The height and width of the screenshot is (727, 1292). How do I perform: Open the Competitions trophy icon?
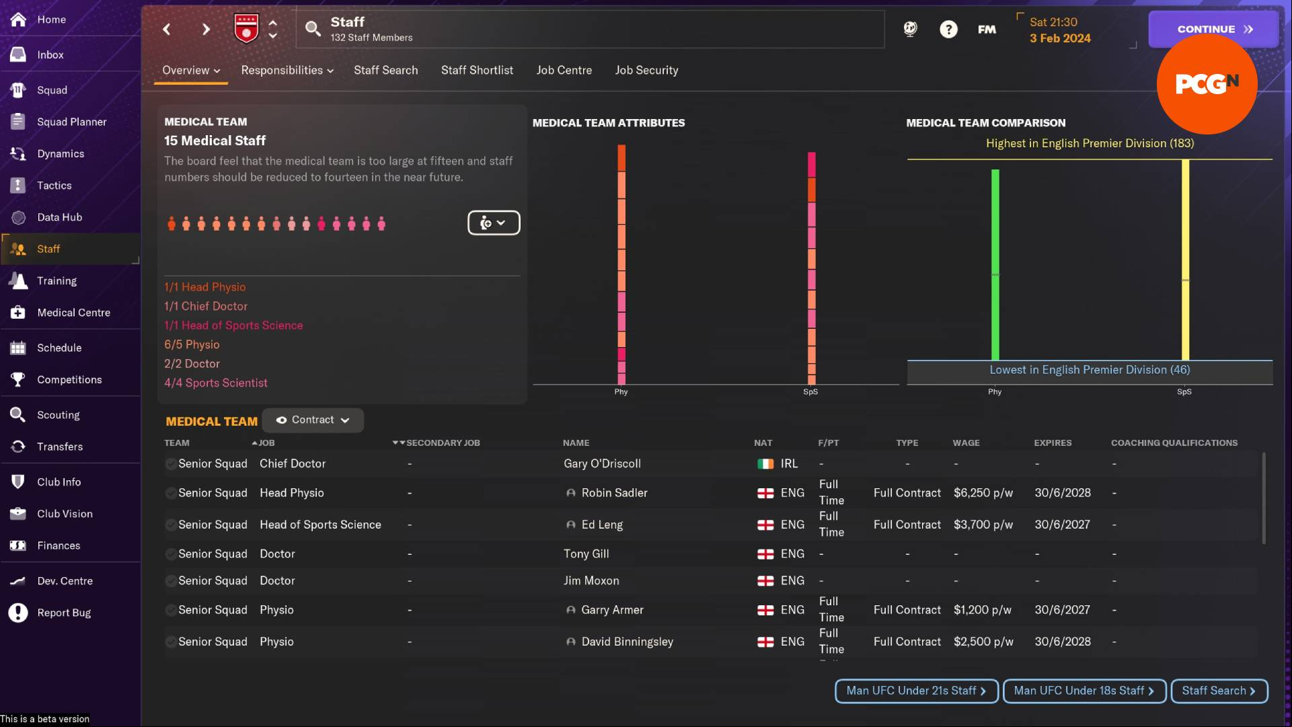pyautogui.click(x=18, y=379)
